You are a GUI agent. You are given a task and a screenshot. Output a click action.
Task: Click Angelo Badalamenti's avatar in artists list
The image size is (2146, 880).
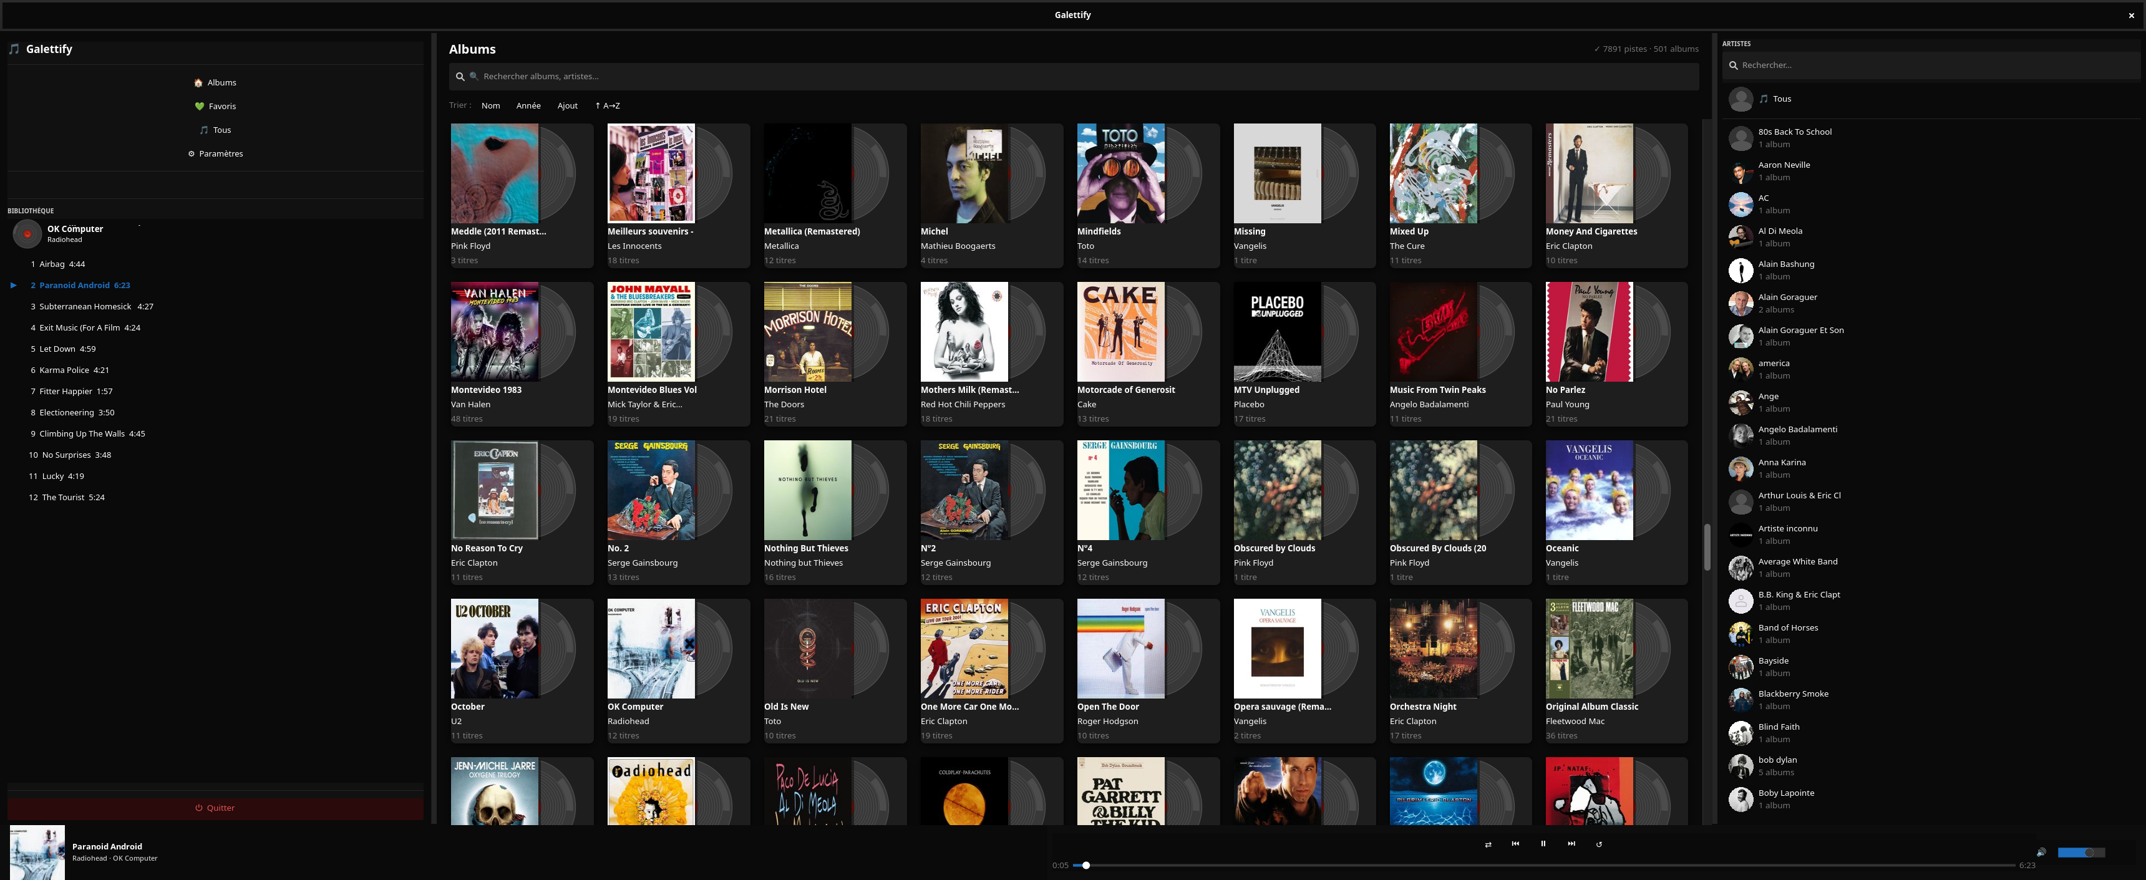(1741, 436)
